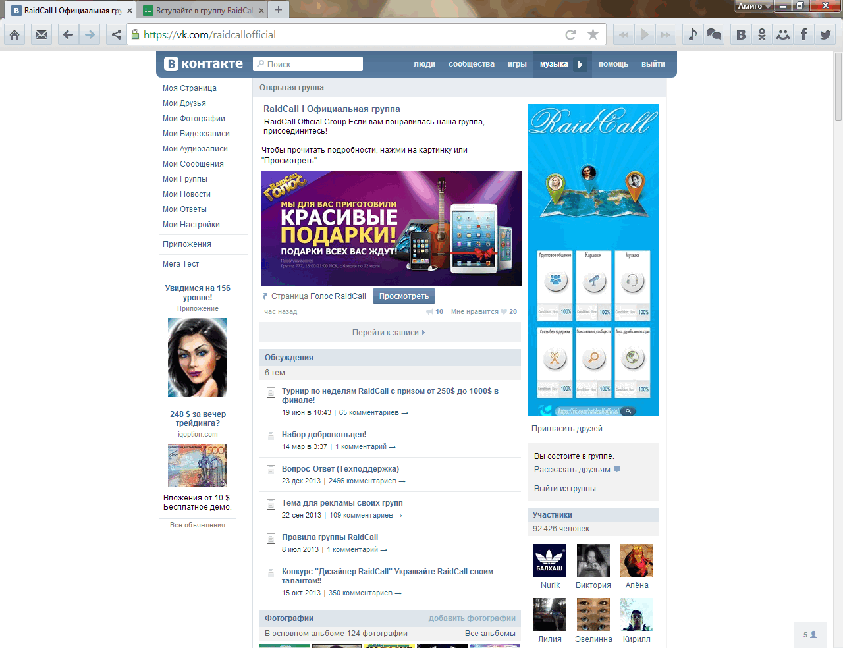The width and height of the screenshot is (843, 648).
Task: Click добавить фотографии link
Action: coord(472,618)
